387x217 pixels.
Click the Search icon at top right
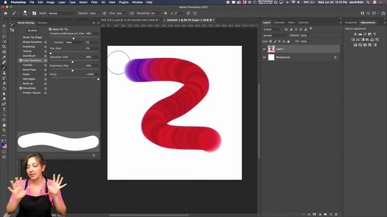point(368,13)
